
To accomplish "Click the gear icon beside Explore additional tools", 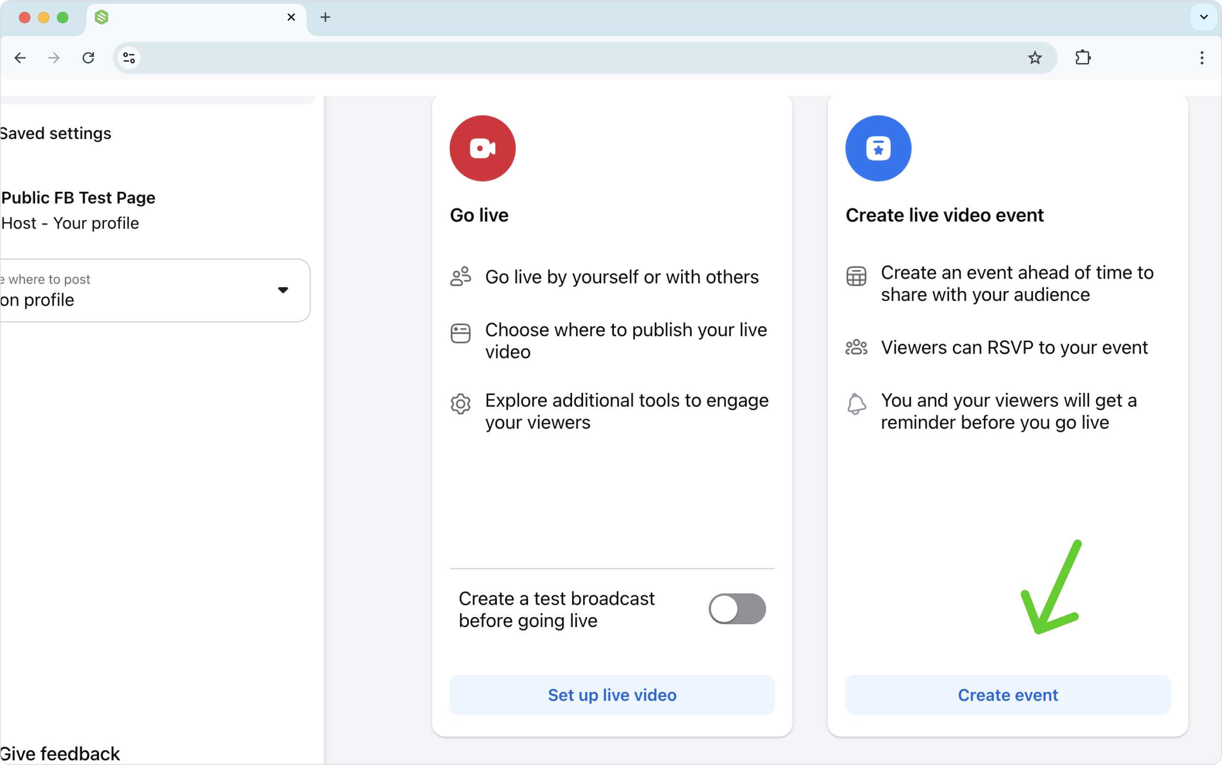I will pyautogui.click(x=460, y=404).
